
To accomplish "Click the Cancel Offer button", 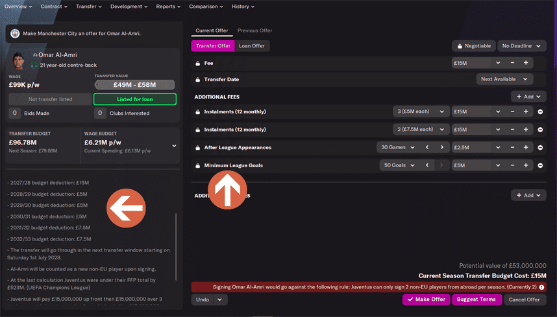I will click(524, 299).
